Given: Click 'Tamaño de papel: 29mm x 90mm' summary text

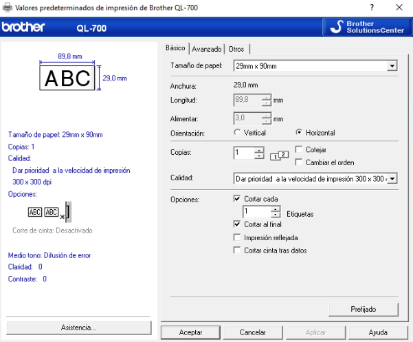Looking at the screenshot, I should click(x=55, y=135).
